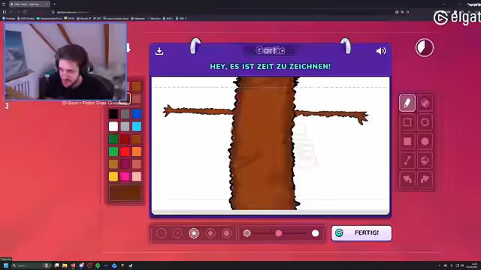Pick the light blue color swatch
Screen dimensions: 481x270
point(137,127)
